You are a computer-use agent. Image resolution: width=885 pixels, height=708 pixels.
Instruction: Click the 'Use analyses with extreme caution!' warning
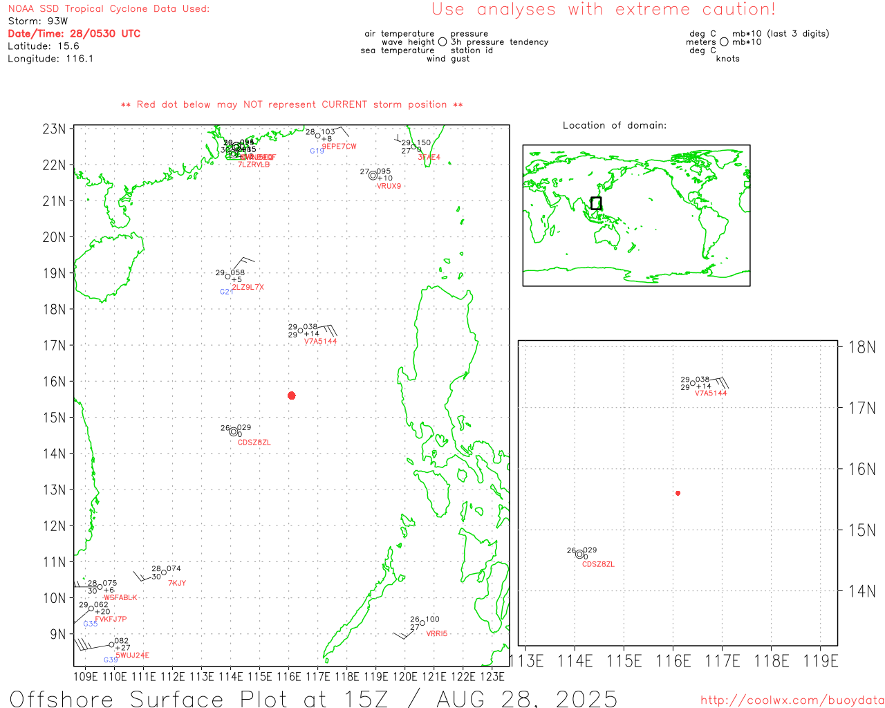point(604,10)
